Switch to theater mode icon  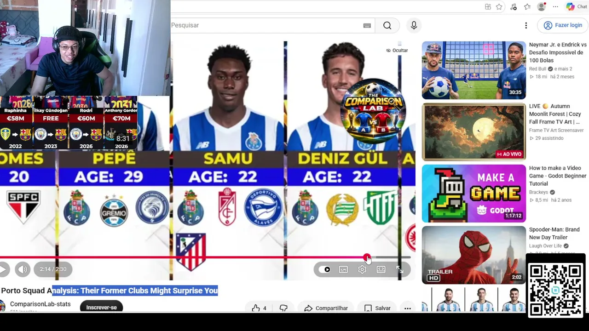pyautogui.click(x=381, y=269)
